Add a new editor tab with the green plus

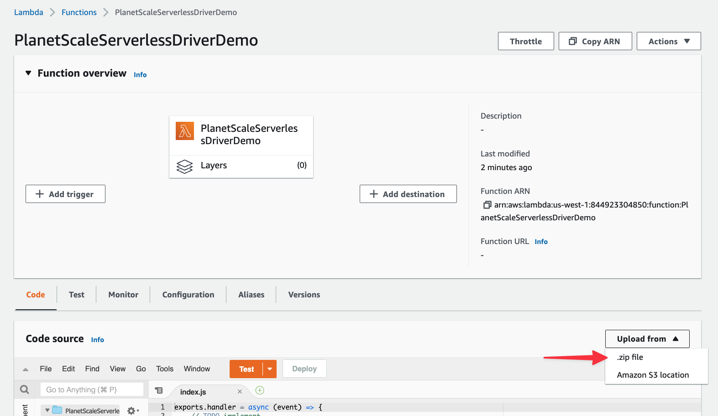pos(260,390)
